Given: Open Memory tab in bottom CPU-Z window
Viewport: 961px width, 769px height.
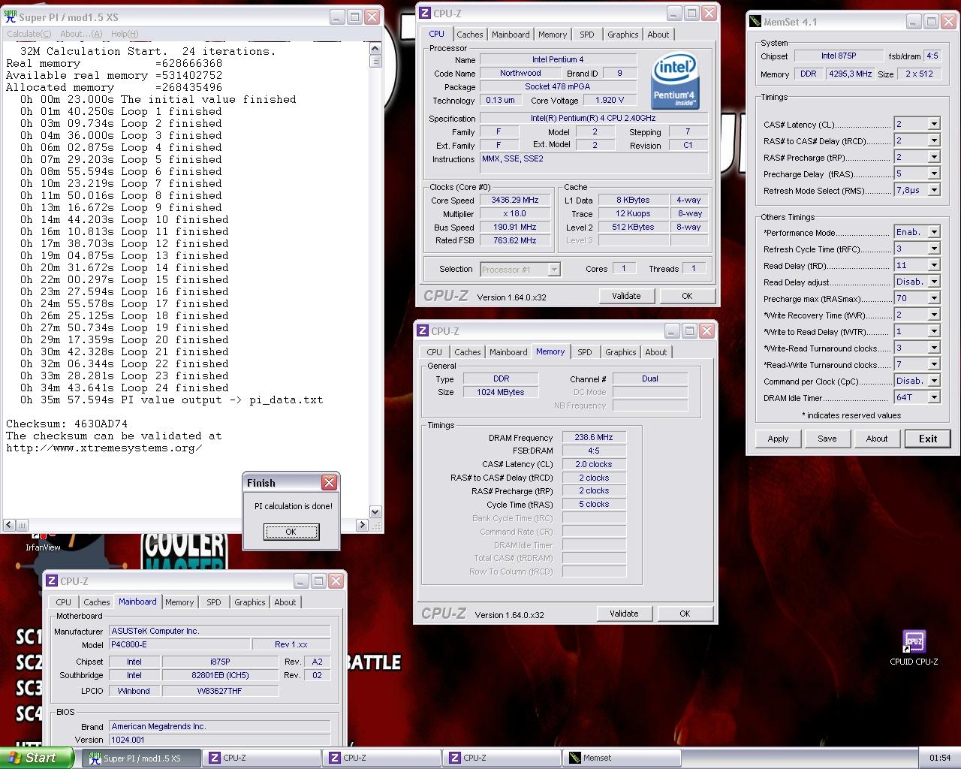Looking at the screenshot, I should tap(179, 602).
